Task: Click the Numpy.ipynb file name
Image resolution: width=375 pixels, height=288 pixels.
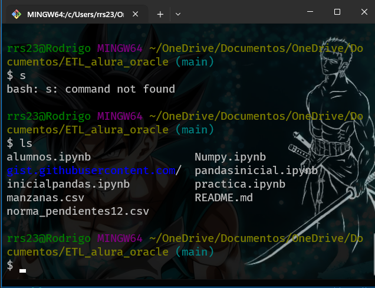Action: coord(231,158)
